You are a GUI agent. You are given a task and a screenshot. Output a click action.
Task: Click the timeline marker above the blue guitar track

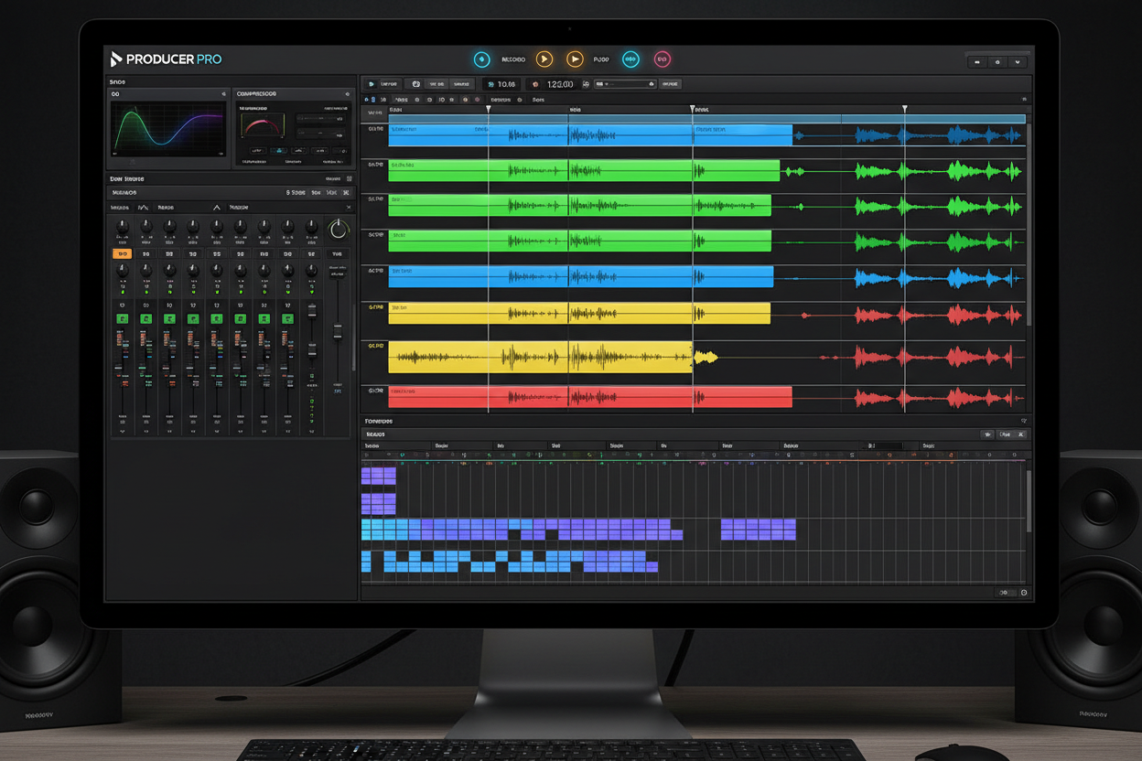point(488,108)
